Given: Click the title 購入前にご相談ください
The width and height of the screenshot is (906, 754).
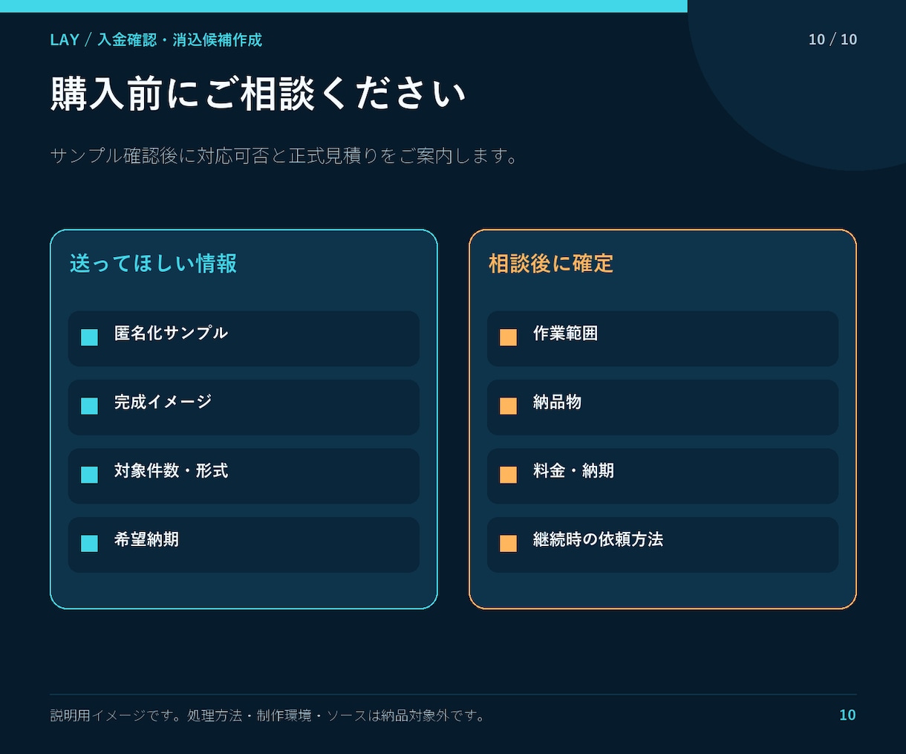Looking at the screenshot, I should tap(258, 94).
